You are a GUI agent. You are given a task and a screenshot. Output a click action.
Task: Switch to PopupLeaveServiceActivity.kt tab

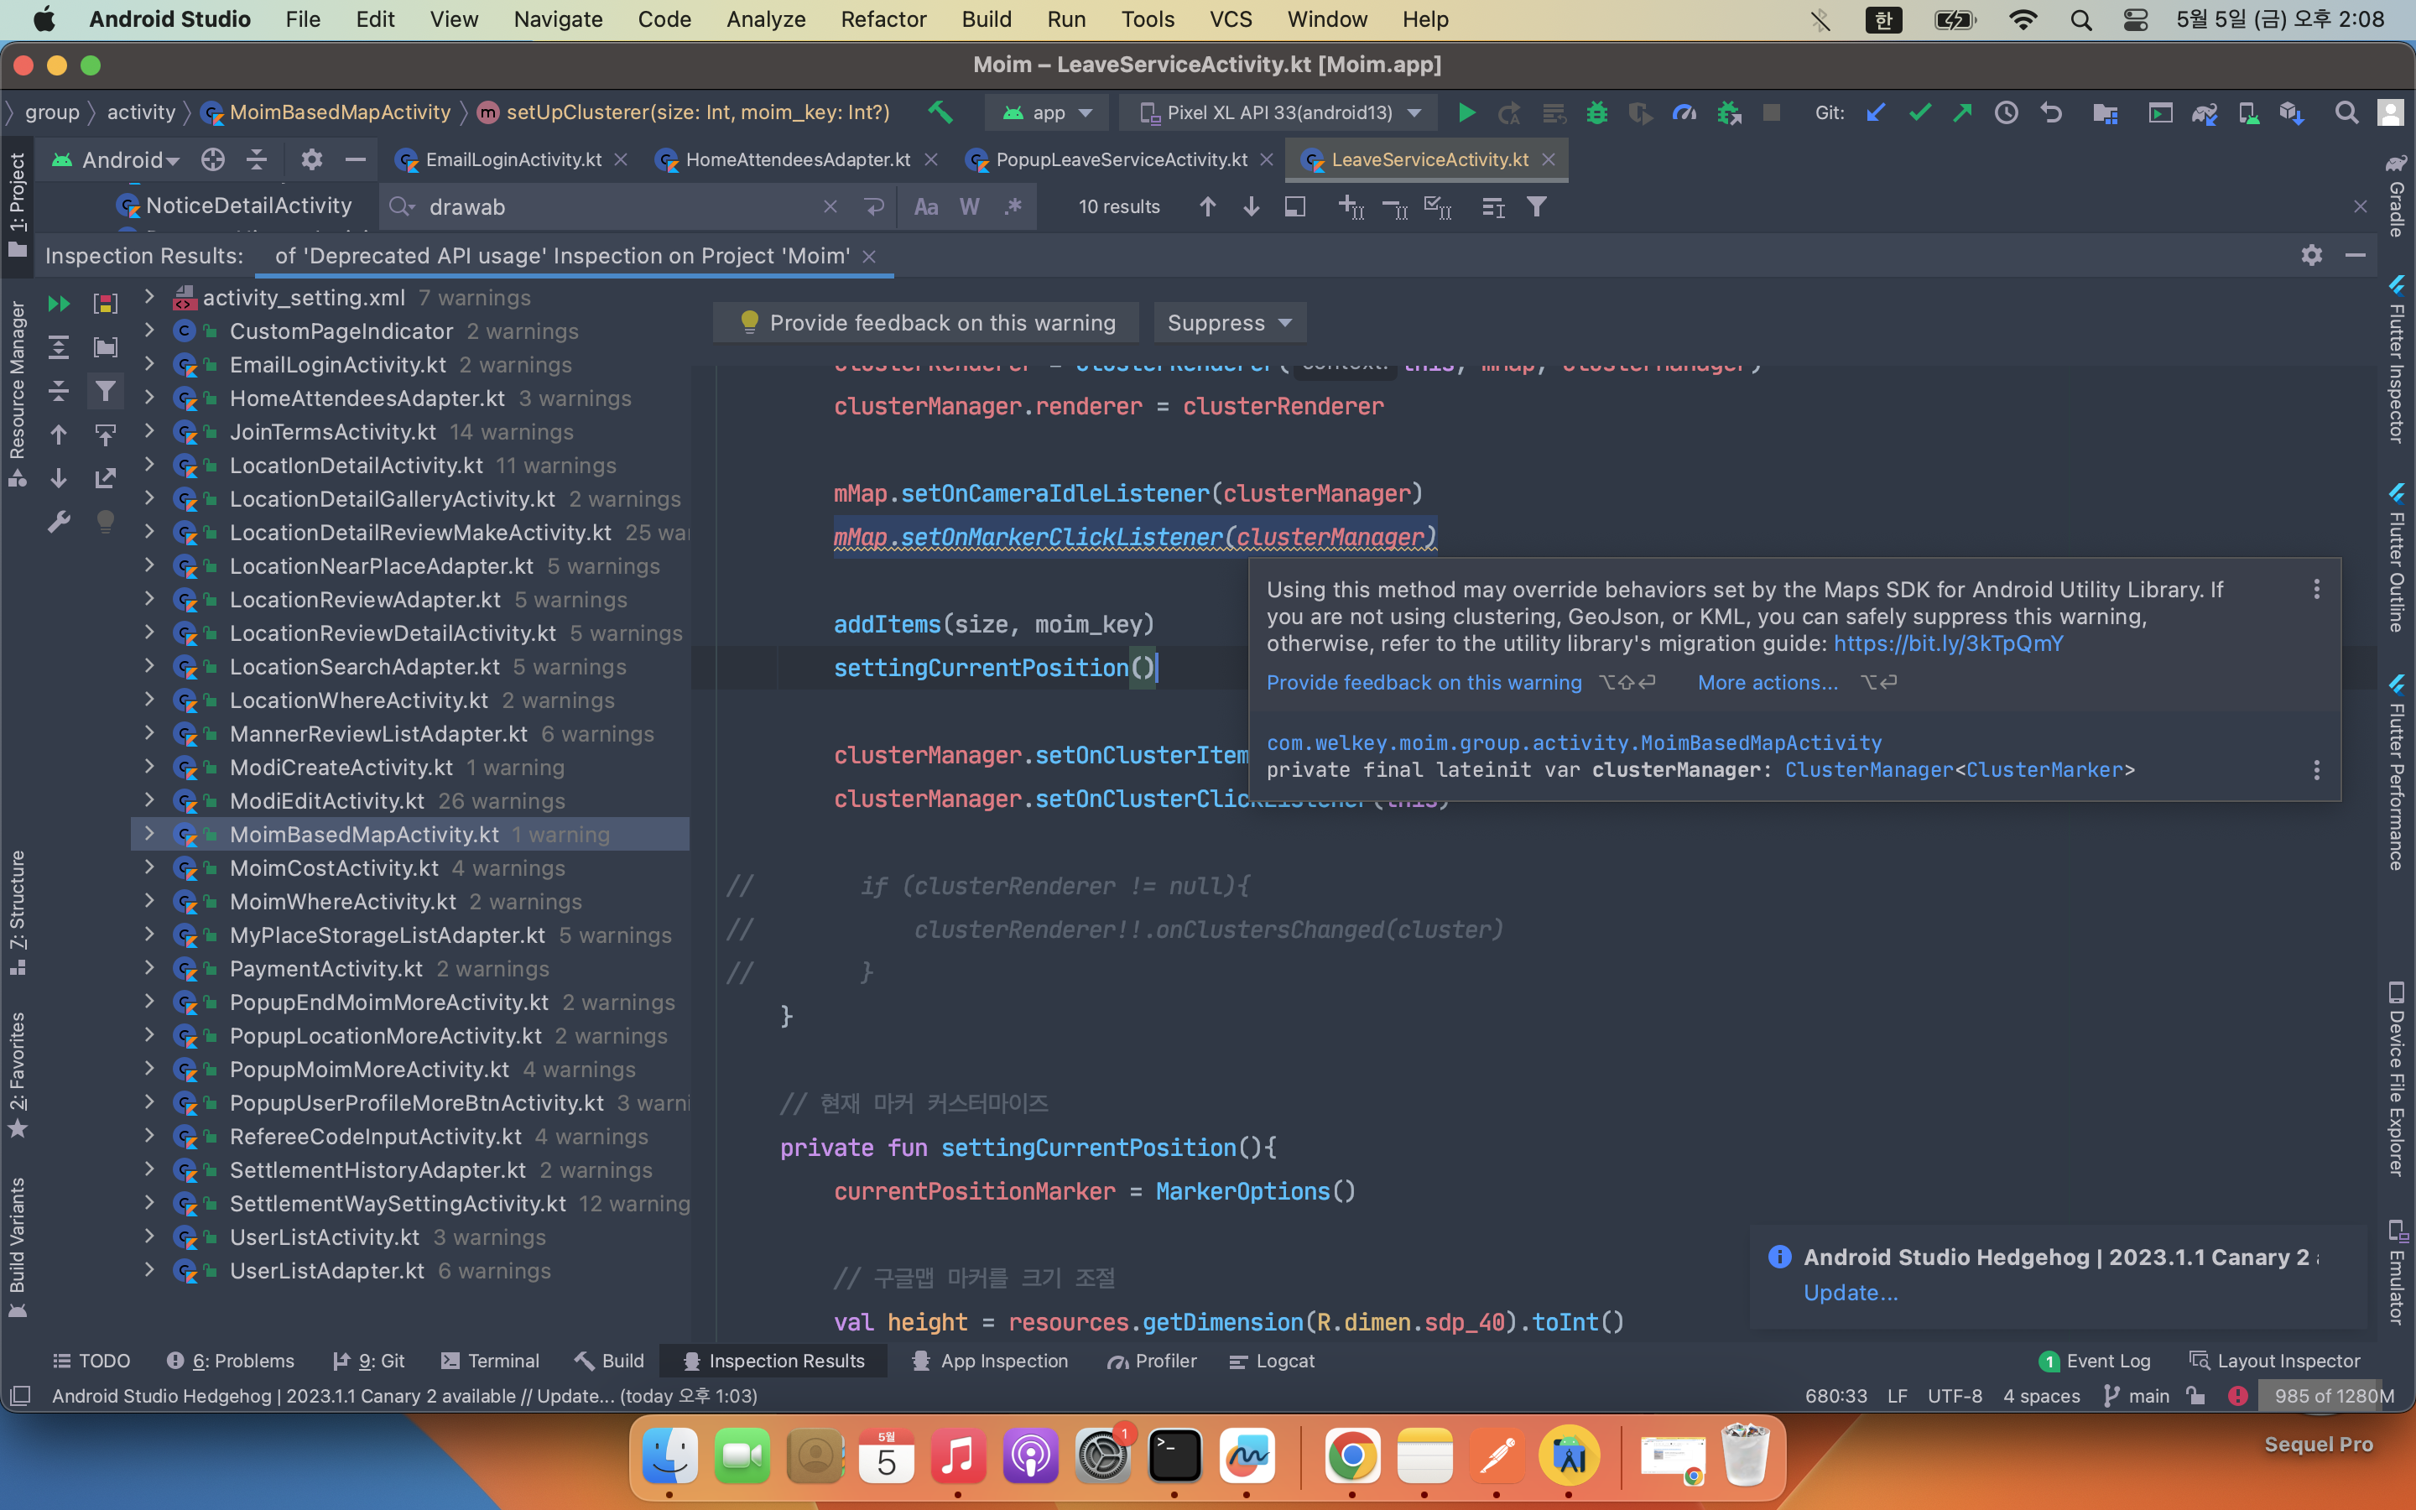point(1120,159)
